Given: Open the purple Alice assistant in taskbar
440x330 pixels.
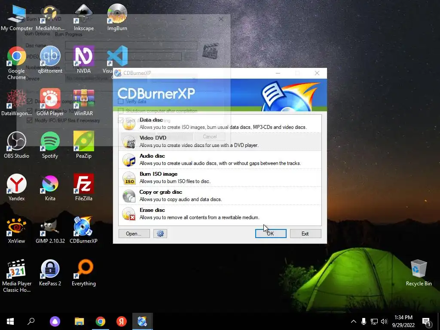Looking at the screenshot, I should tap(55, 321).
